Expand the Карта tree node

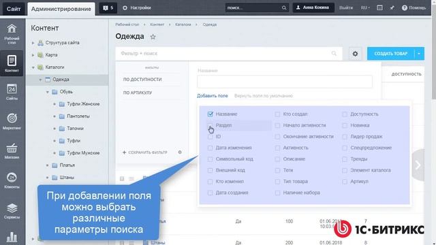tap(33, 55)
